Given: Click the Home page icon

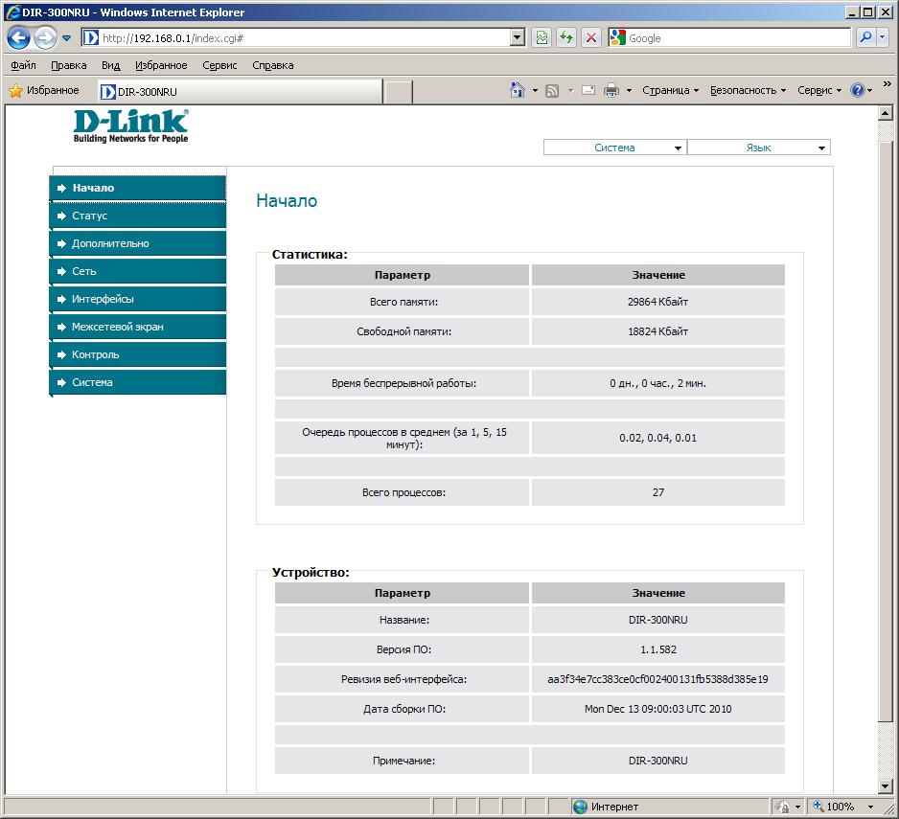Looking at the screenshot, I should tap(518, 90).
